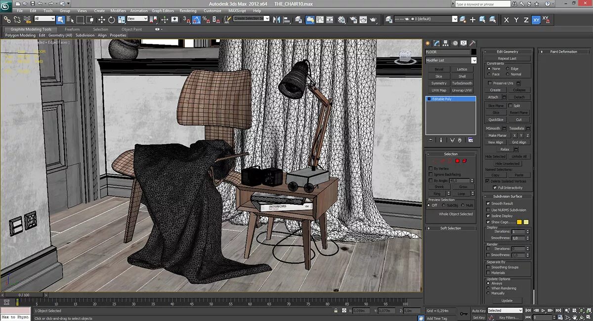Switch to the Freeform ribbon tab

point(72,29)
